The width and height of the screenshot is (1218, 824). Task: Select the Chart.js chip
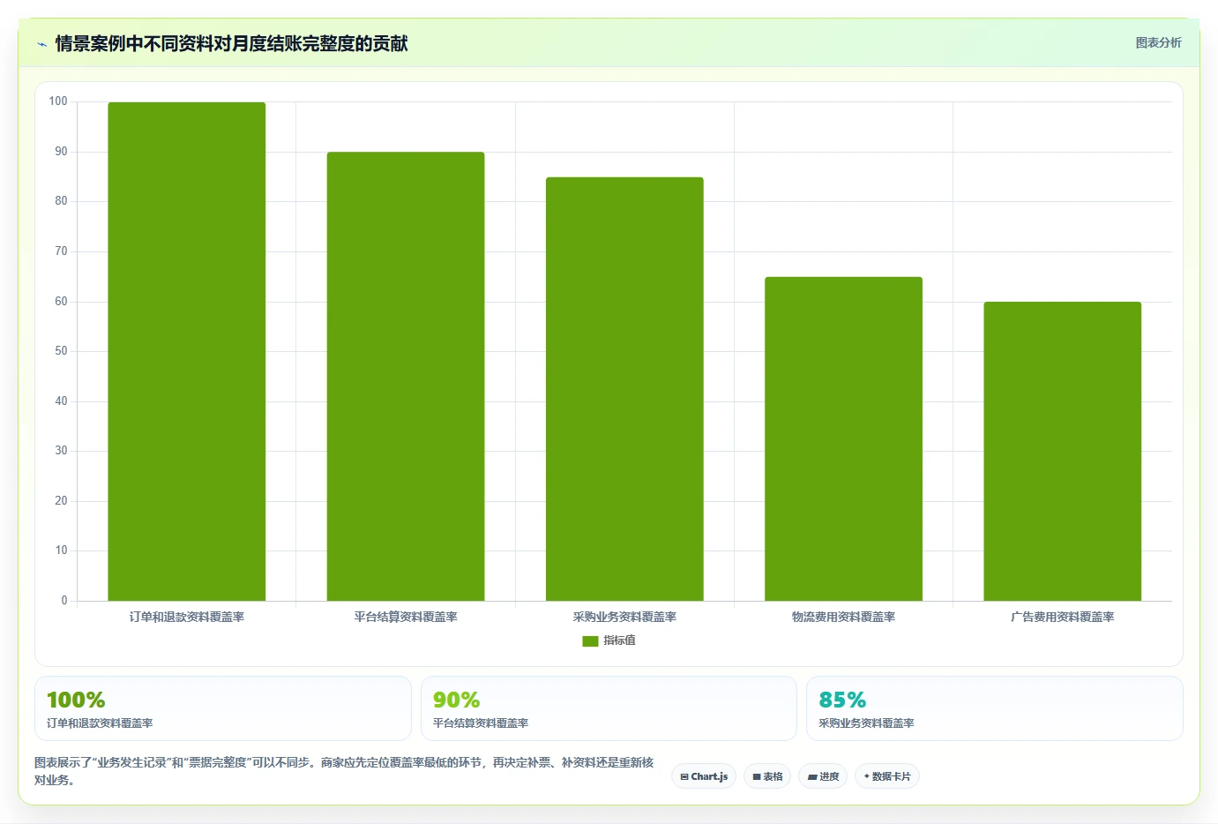tap(704, 776)
